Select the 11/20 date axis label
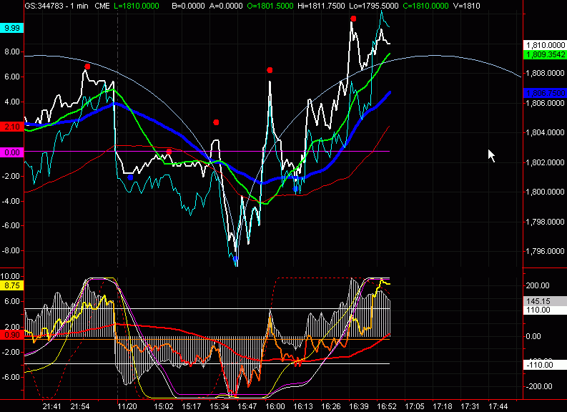Image resolution: width=567 pixels, height=412 pixels. 127,406
